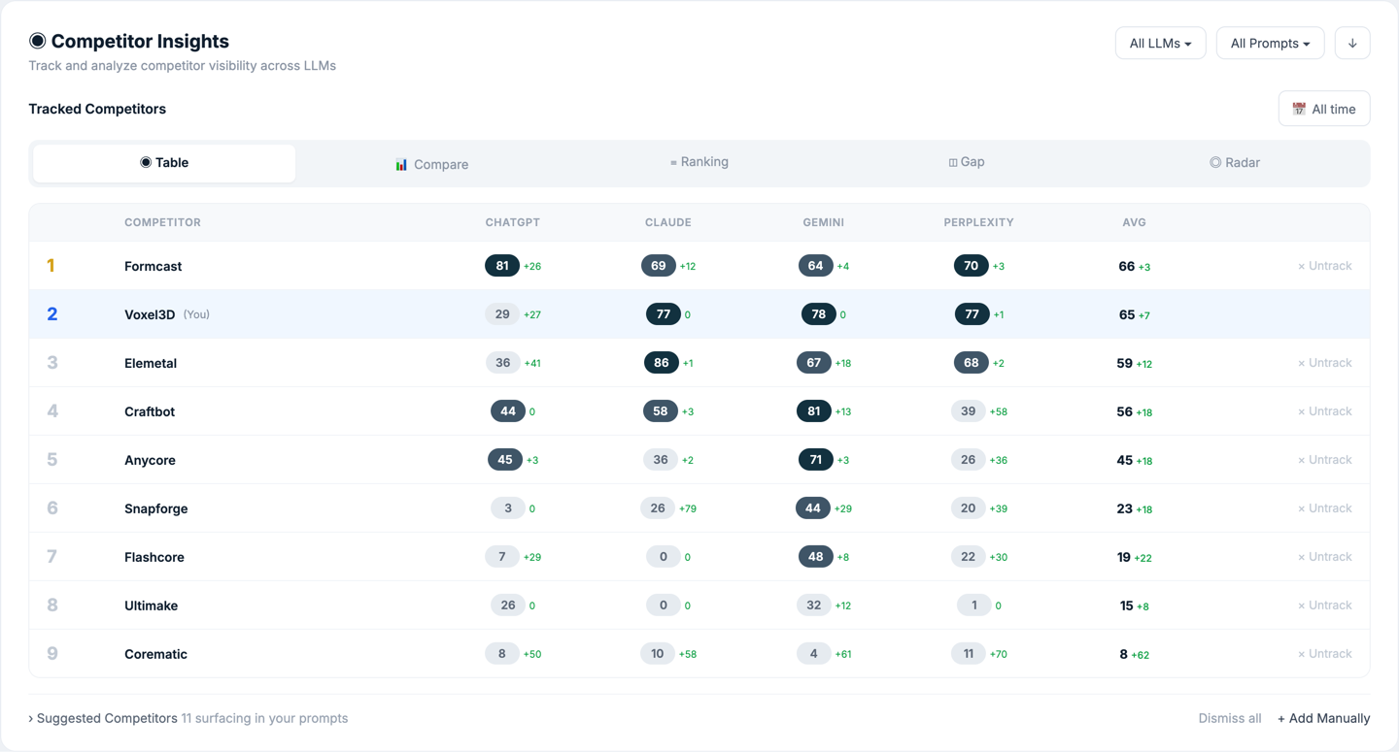
Task: Click the COMPETITOR column header
Action: [162, 222]
